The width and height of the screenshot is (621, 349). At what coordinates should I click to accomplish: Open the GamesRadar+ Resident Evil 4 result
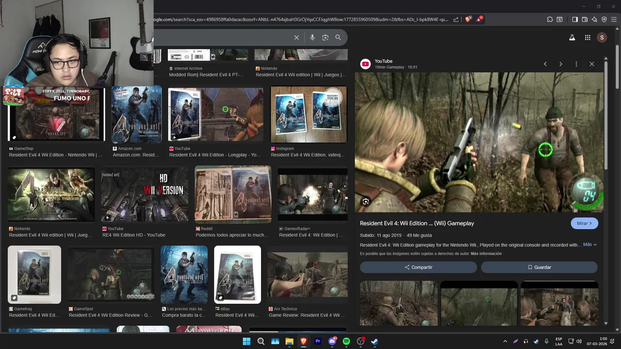click(x=312, y=195)
